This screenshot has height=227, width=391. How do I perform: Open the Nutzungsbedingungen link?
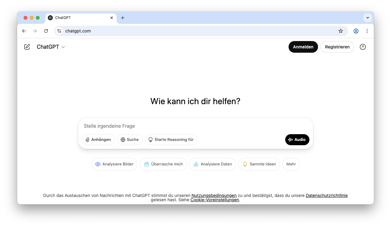pos(214,195)
